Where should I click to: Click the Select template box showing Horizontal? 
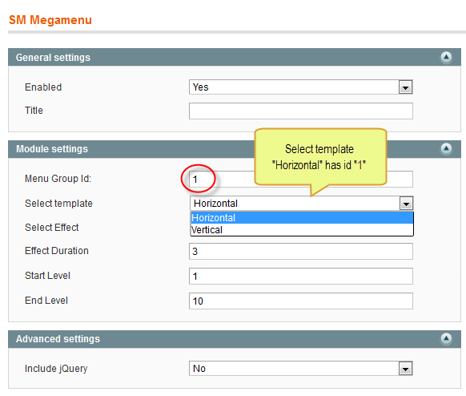pyautogui.click(x=302, y=204)
